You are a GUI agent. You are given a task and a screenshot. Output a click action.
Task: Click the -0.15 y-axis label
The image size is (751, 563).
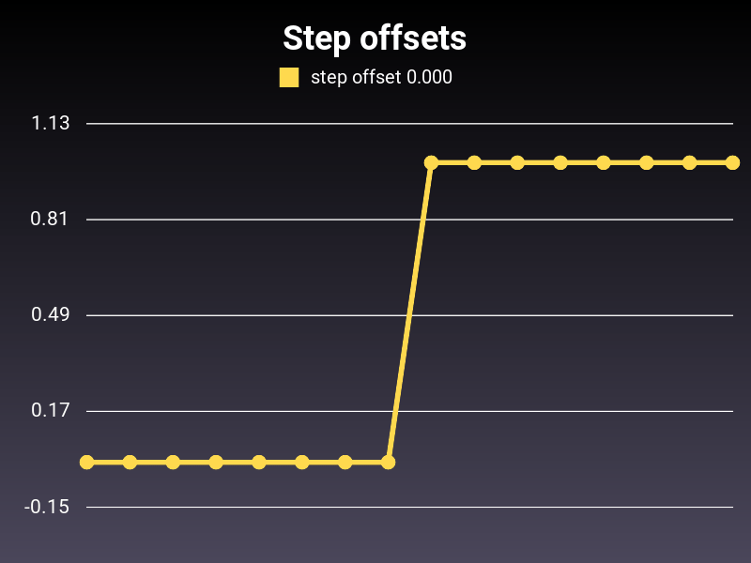47,507
